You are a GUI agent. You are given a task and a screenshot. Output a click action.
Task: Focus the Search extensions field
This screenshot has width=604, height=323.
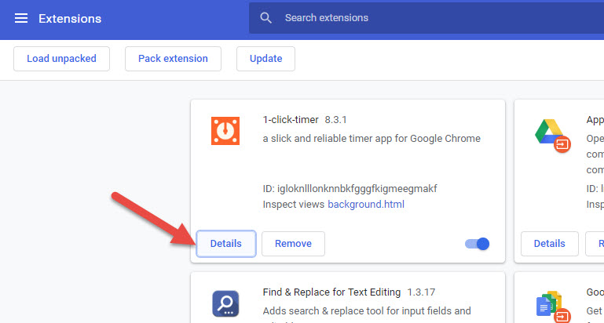point(426,18)
